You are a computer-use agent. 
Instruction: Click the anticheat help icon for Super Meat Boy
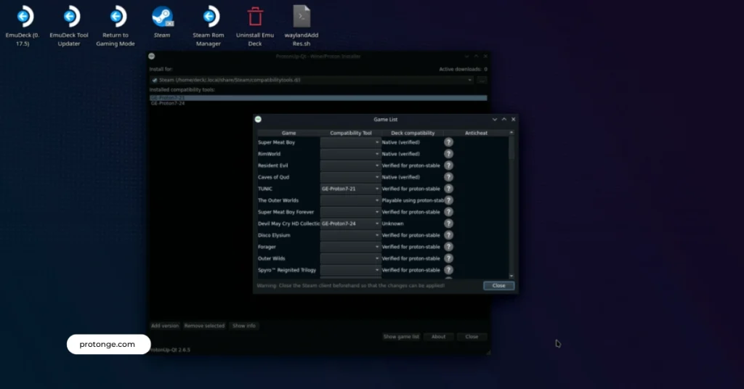(448, 142)
